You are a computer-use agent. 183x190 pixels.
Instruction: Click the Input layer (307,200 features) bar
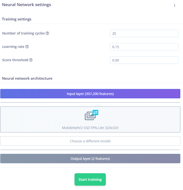tap(90, 94)
